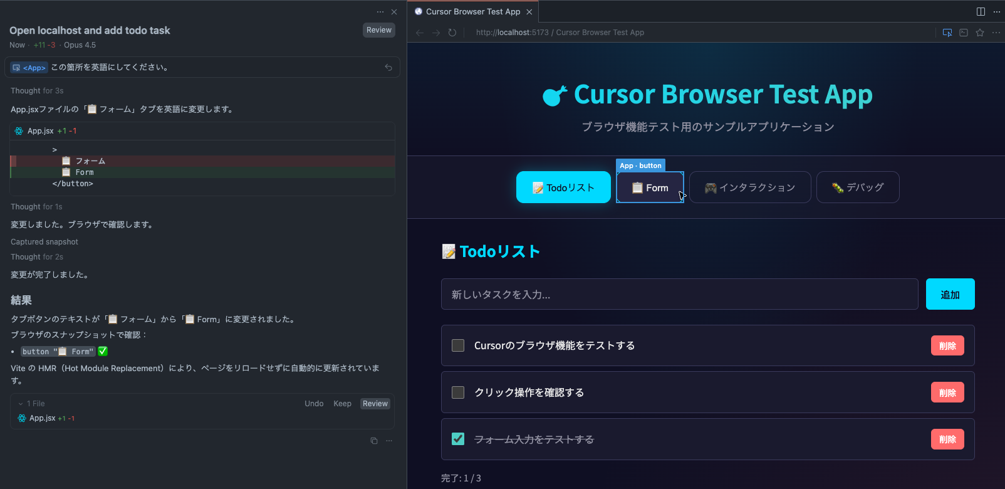Open browser toolbar more options ellipsis
The width and height of the screenshot is (1005, 489).
996,33
